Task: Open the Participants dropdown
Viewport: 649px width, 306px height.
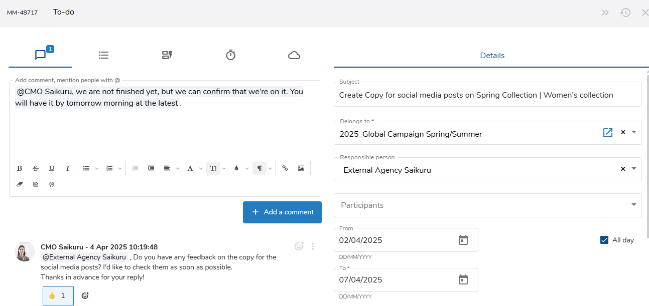Action: (488, 205)
